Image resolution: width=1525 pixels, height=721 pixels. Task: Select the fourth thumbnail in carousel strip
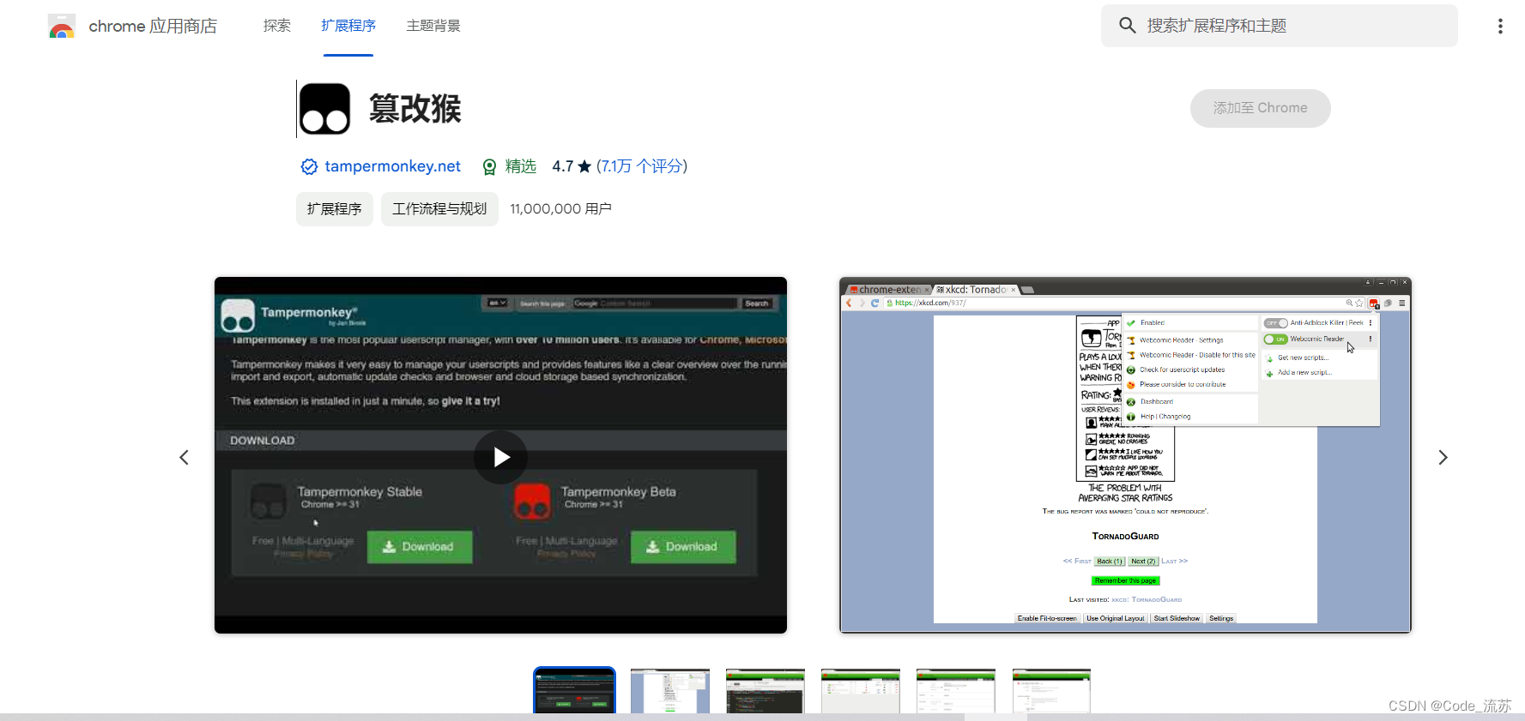click(861, 690)
